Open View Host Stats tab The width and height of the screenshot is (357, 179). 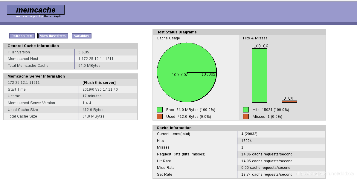click(x=53, y=36)
